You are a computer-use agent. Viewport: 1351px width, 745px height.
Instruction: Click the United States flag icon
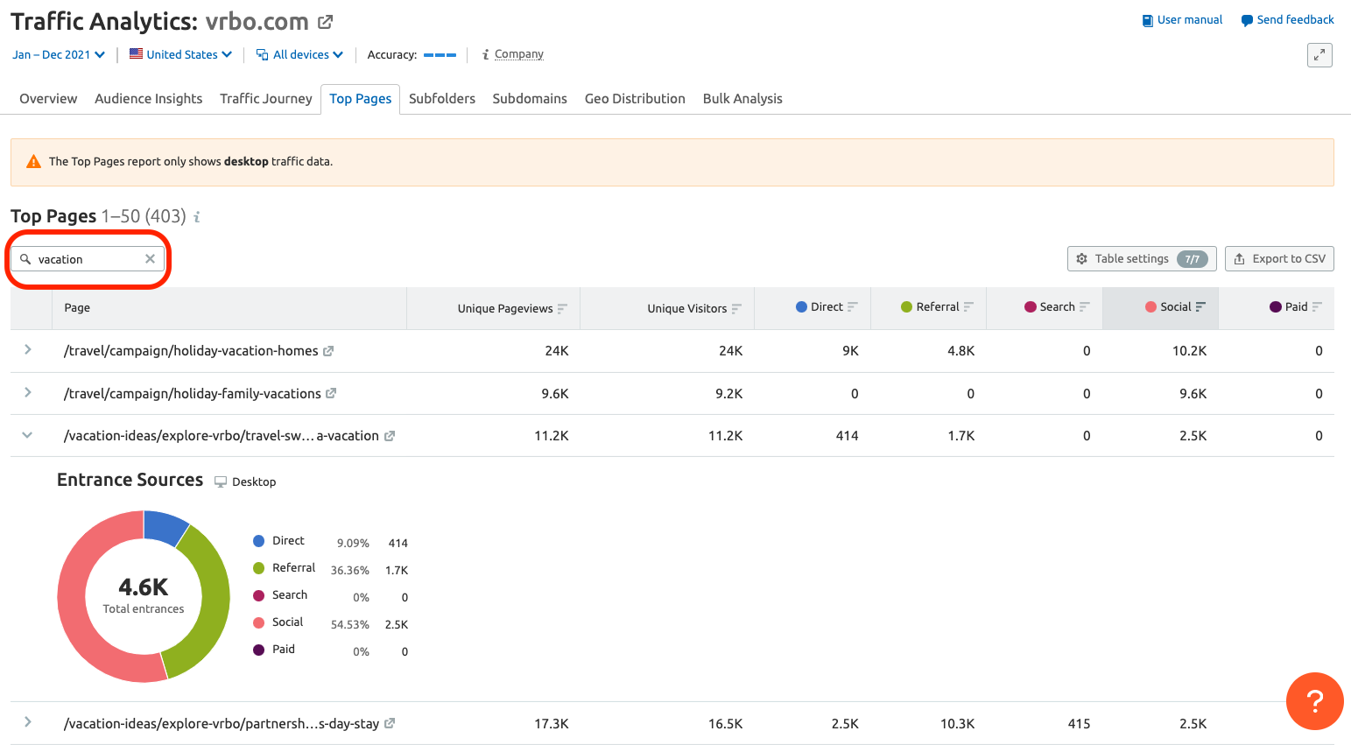click(136, 54)
